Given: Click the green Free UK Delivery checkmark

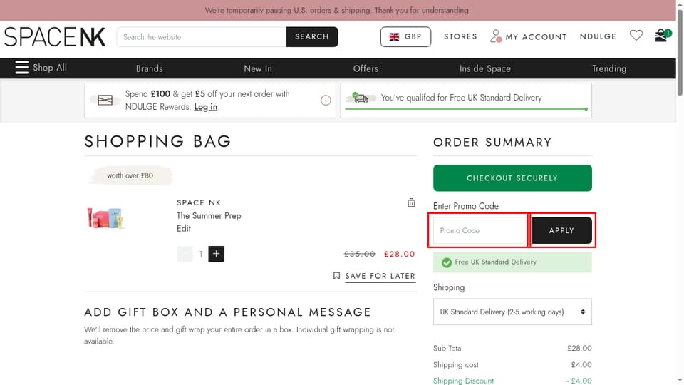Looking at the screenshot, I should [446, 262].
